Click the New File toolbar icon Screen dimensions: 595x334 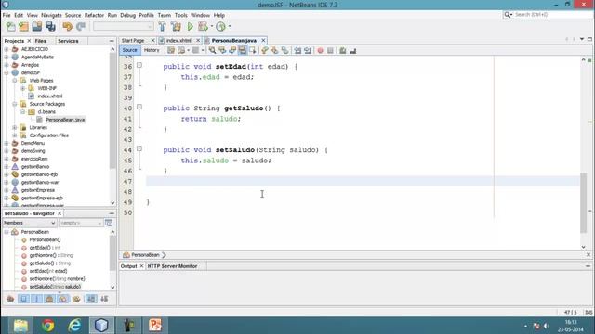click(10, 27)
